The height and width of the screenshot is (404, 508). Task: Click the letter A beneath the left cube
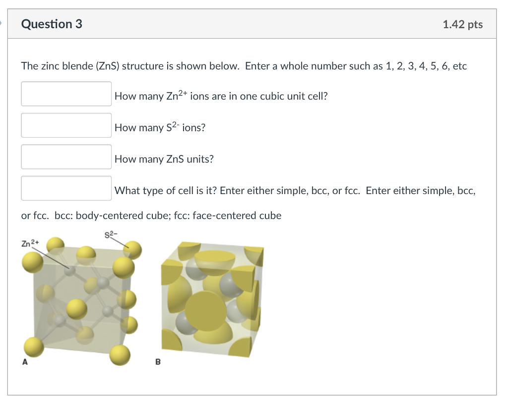24,362
